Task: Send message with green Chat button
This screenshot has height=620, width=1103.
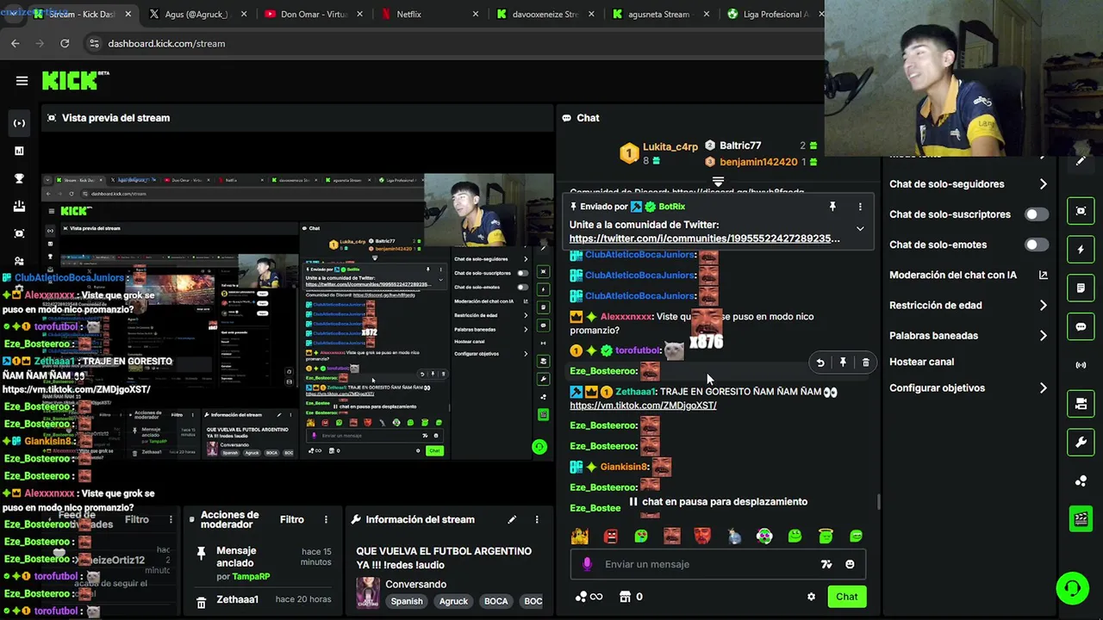Action: 847,597
